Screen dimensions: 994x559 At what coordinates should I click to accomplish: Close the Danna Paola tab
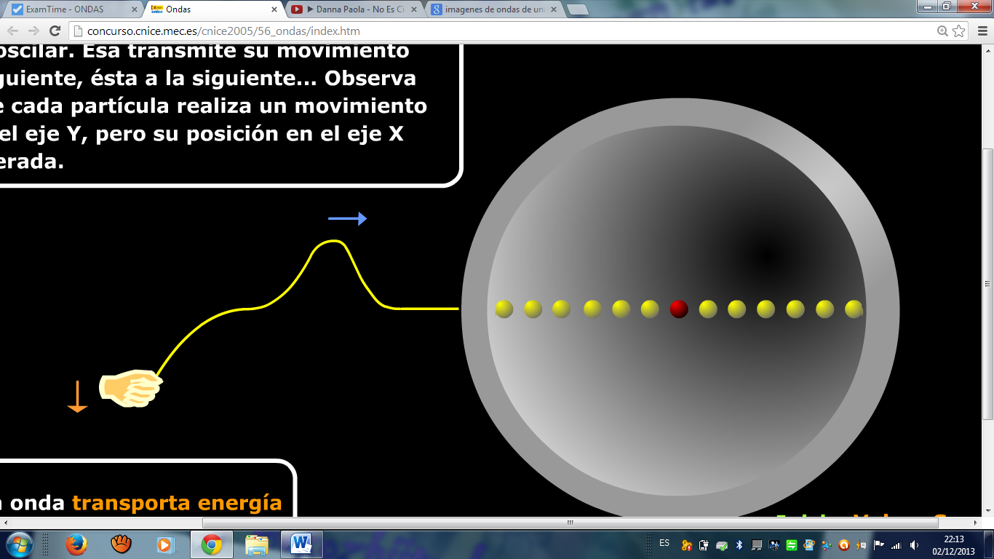click(413, 10)
